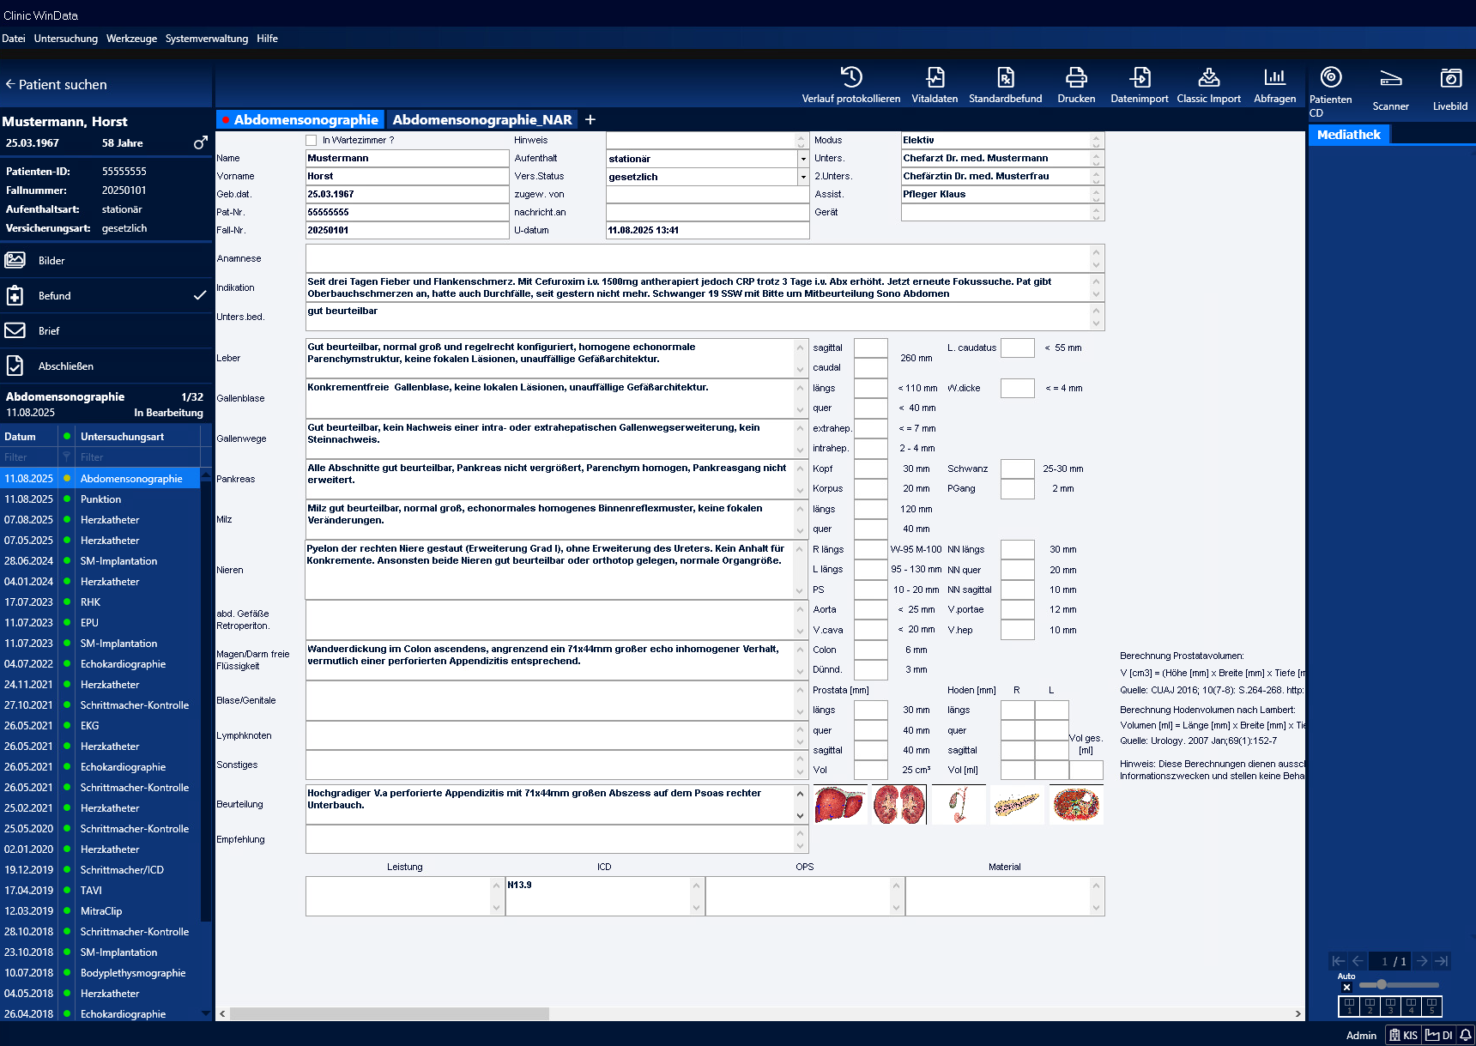Click the Untersuchungsart Filter field
Image resolution: width=1476 pixels, height=1046 pixels.
point(137,457)
